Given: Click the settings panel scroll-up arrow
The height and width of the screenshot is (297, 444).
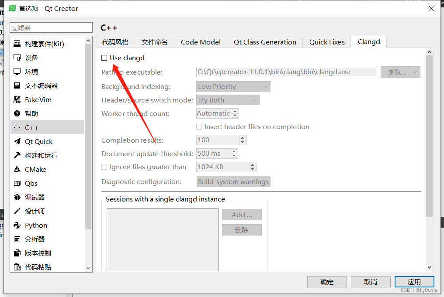Looking at the screenshot, I should tap(429, 52).
